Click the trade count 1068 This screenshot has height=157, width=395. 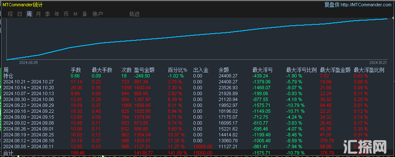(127, 105)
